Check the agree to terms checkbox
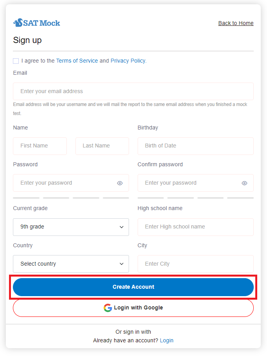Viewport: 267px width, 356px height. [x=16, y=61]
